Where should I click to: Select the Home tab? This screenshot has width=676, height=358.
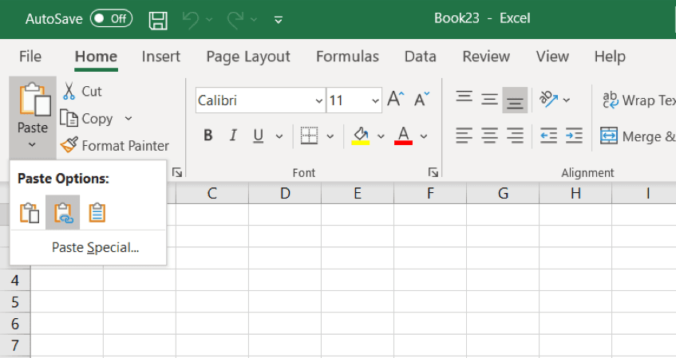[96, 57]
